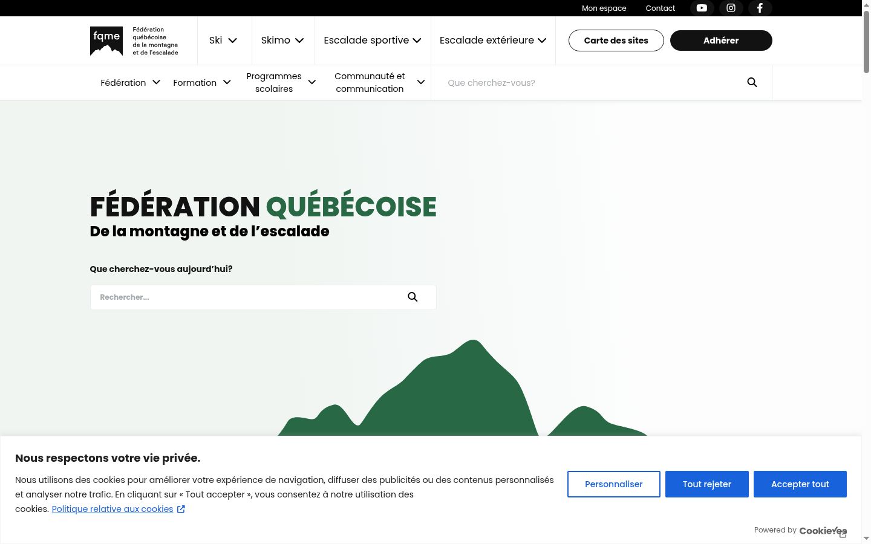Open the Escalade extérieure menu item

pos(487,40)
